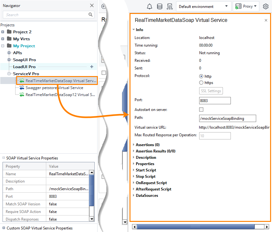
Task: Expand the APIs tree node
Action: pos(9,53)
